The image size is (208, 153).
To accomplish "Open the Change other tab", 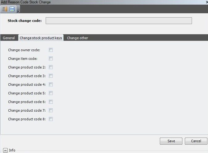I will [77, 38].
